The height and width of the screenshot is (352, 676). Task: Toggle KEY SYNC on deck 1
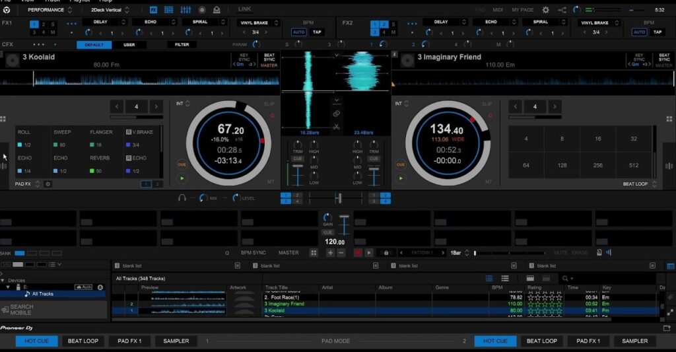pyautogui.click(x=244, y=57)
